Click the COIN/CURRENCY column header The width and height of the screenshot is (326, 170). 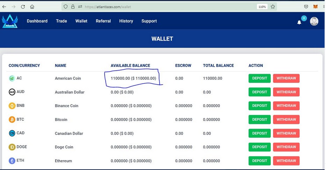(x=24, y=65)
